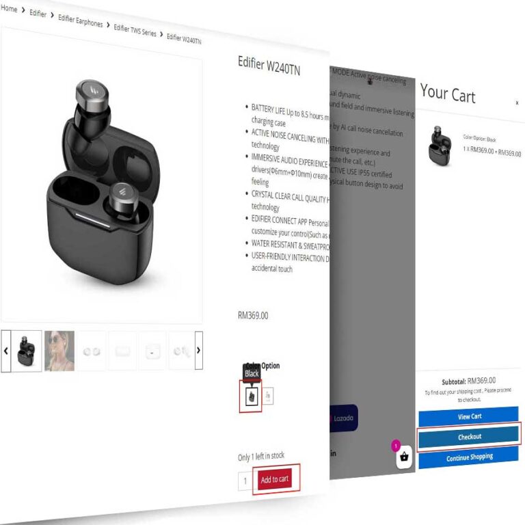Click the Add to cart button
This screenshot has width=525, height=525.
pyautogui.click(x=275, y=479)
